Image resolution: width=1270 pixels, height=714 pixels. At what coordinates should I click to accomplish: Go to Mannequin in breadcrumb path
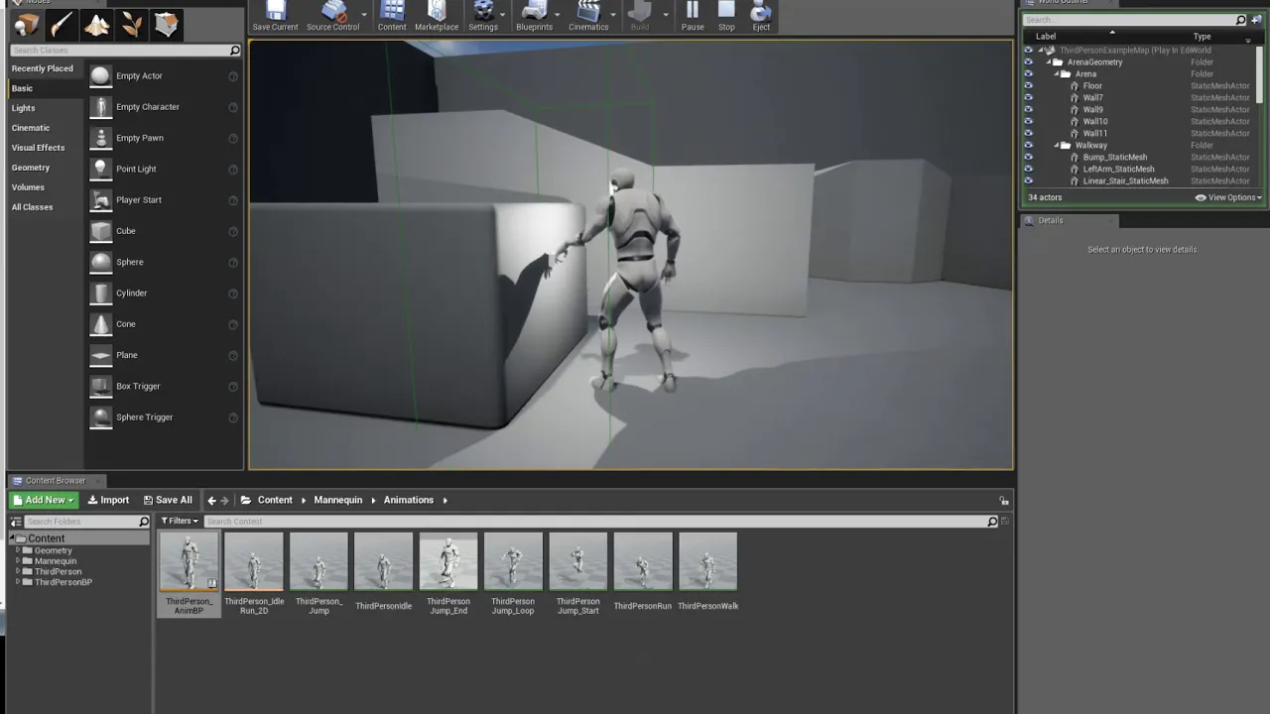tap(338, 500)
